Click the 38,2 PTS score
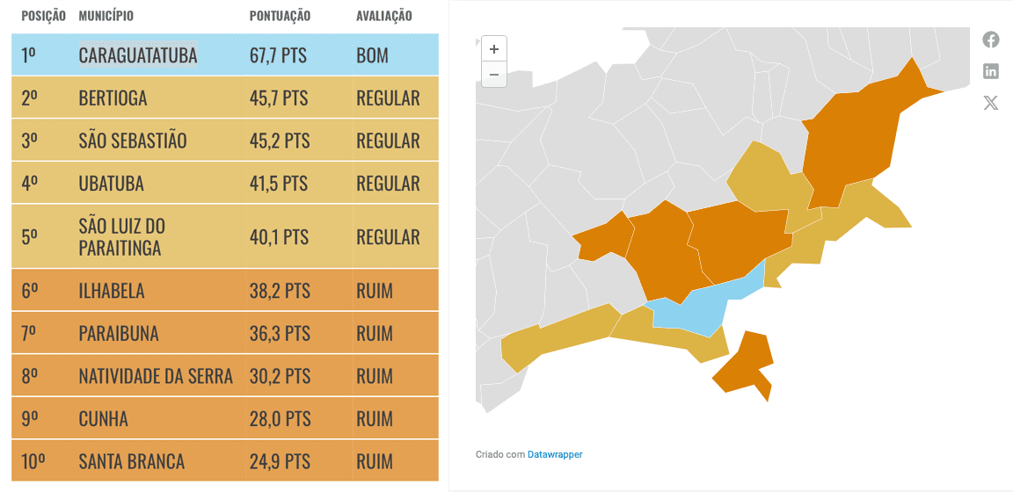Screen dimensions: 1013x492 pyautogui.click(x=280, y=291)
